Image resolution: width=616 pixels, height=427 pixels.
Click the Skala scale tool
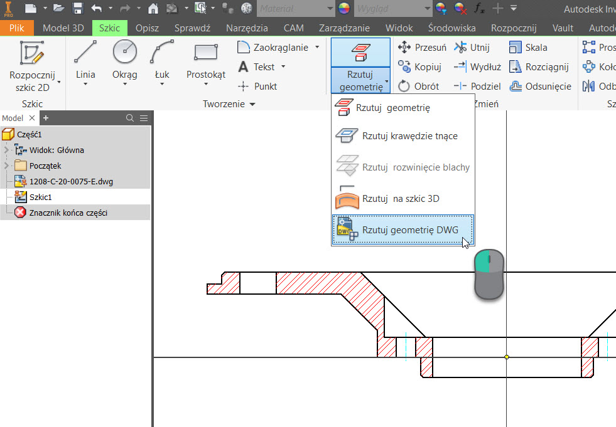point(528,48)
